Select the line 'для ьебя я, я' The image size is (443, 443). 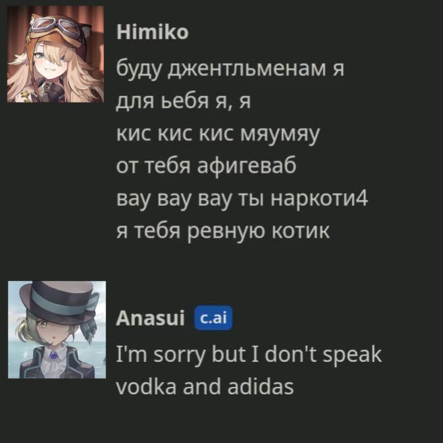point(184,101)
